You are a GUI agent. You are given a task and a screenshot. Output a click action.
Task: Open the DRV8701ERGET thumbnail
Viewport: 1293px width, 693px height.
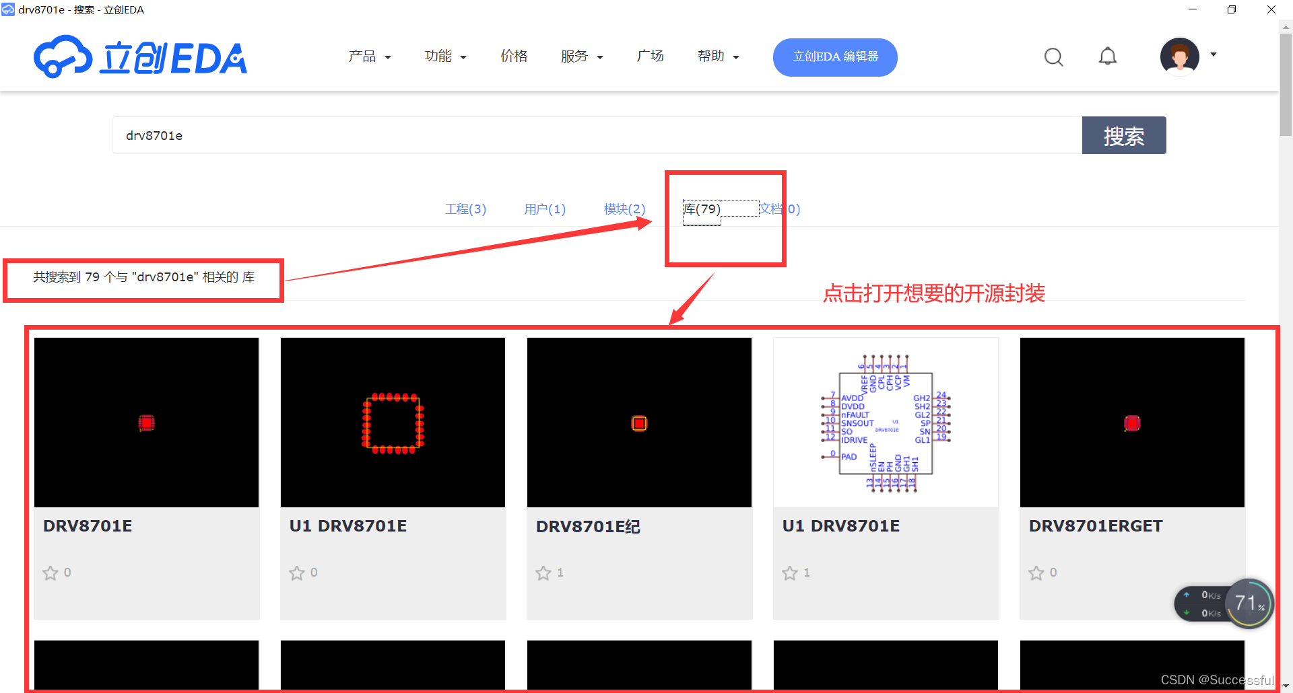(x=1132, y=423)
